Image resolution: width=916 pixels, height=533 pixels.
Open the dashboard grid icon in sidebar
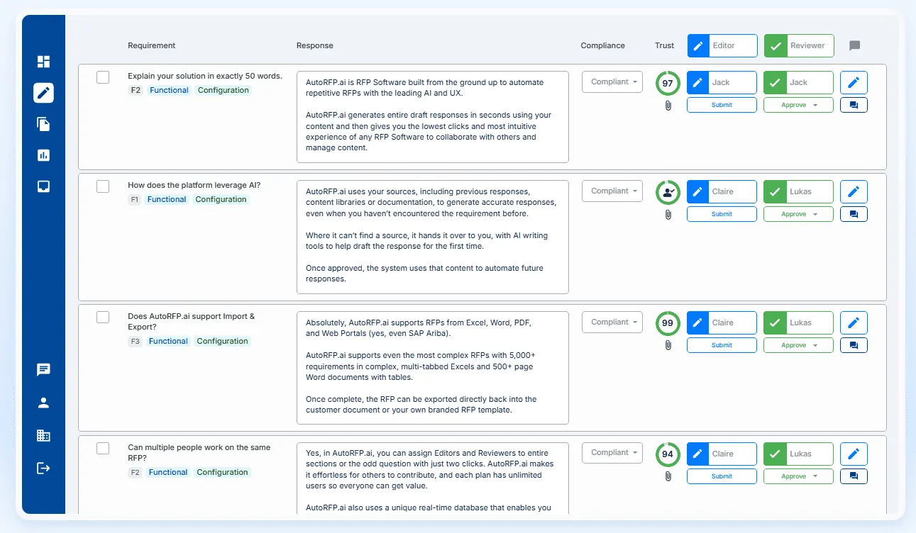coord(43,62)
